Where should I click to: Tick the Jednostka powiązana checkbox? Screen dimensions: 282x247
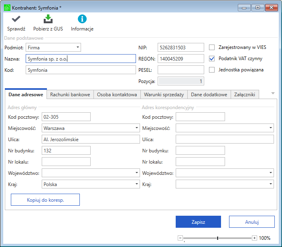[212, 70]
